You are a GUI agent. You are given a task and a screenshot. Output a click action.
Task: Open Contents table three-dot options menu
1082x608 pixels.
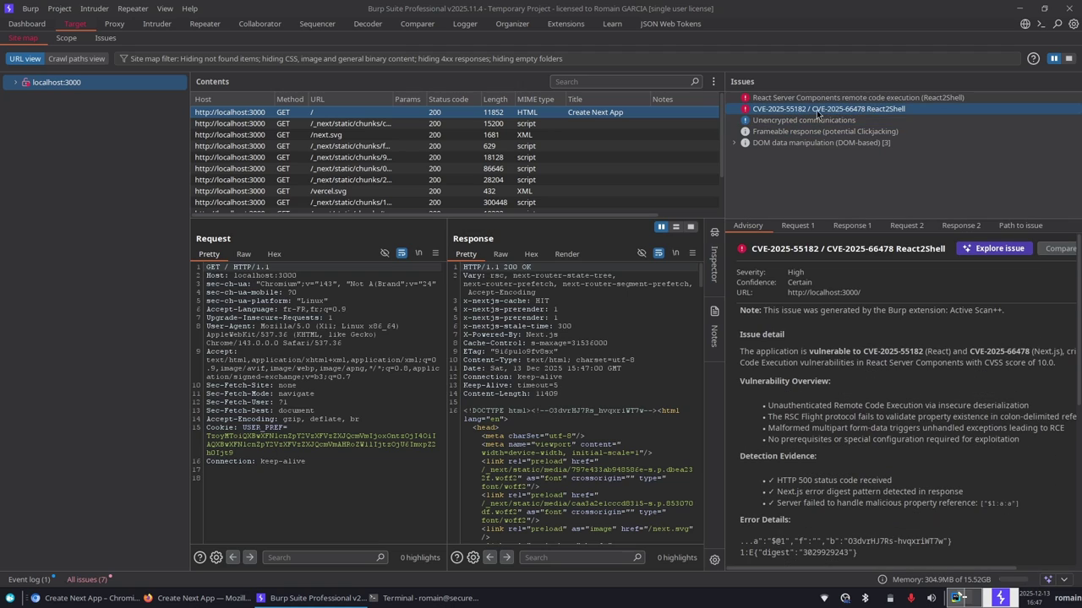point(713,82)
